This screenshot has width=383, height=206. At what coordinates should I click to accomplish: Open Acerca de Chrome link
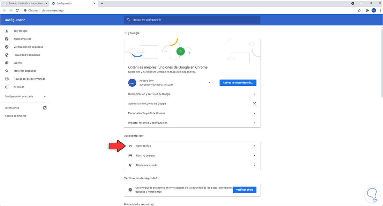point(16,116)
